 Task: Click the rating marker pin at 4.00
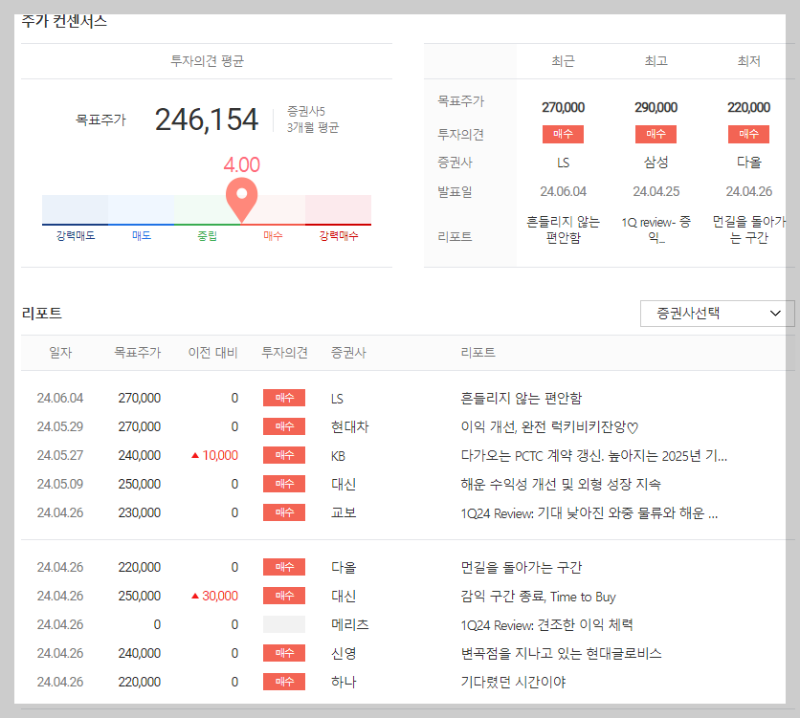click(x=242, y=200)
